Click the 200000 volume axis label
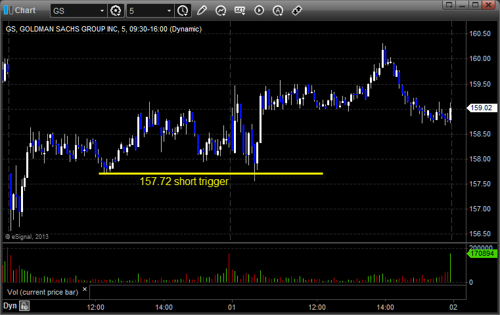Viewport: 500px width, 315px height. coord(480,247)
